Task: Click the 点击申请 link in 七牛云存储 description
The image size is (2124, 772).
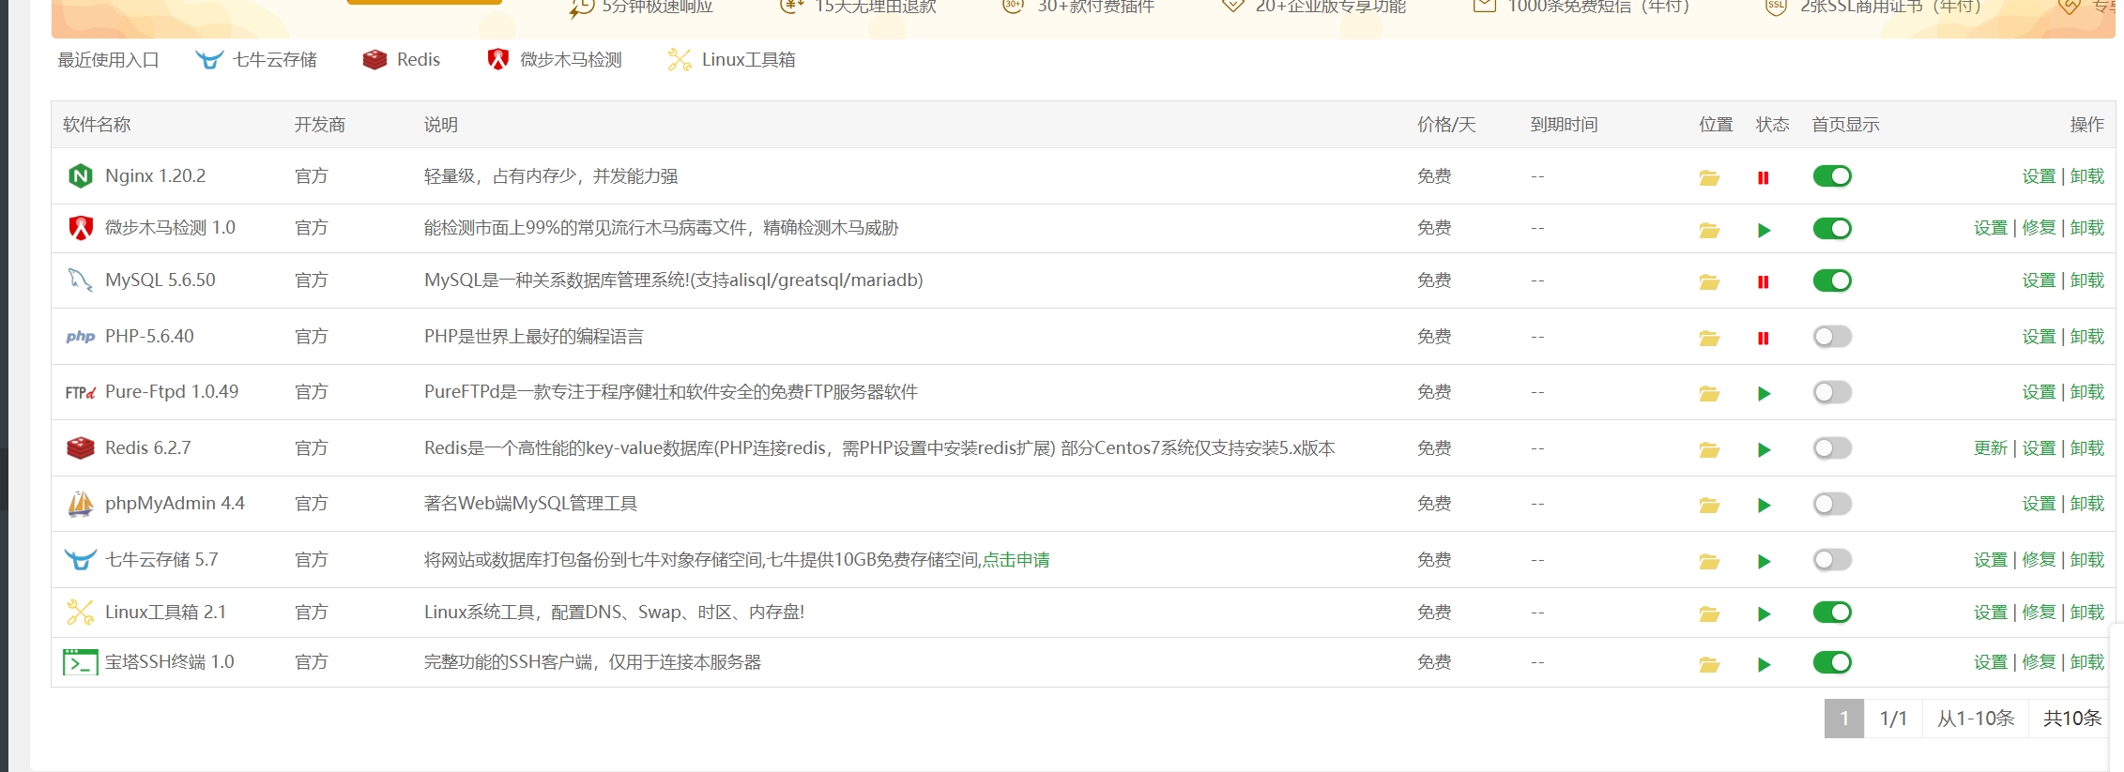Action: (1016, 560)
